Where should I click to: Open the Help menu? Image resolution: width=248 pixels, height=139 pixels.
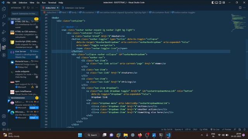[x=61, y=3]
